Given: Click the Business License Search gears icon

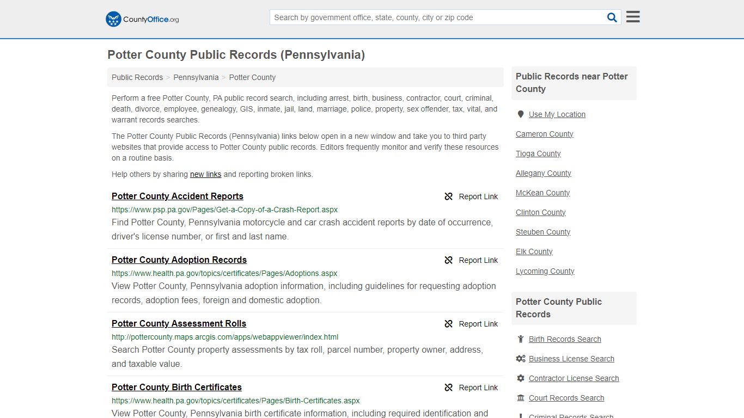Looking at the screenshot, I should pos(521,359).
